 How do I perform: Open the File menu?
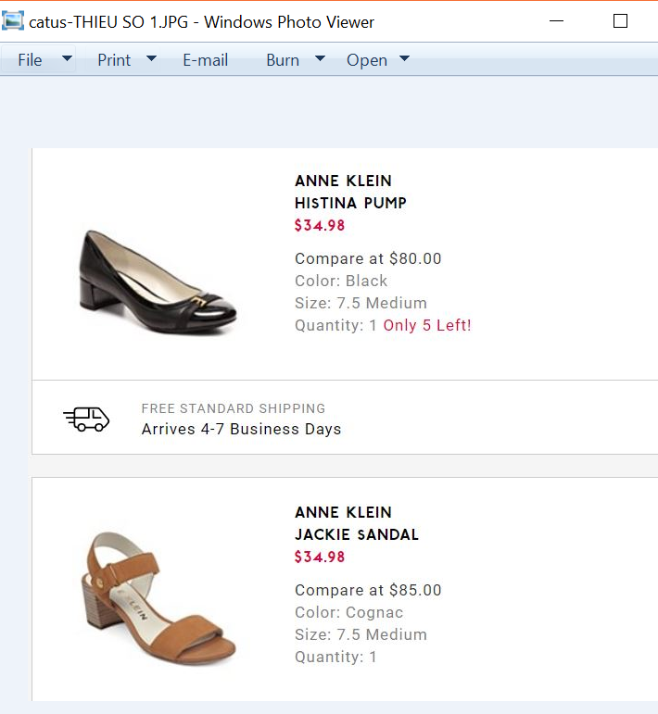tap(30, 60)
